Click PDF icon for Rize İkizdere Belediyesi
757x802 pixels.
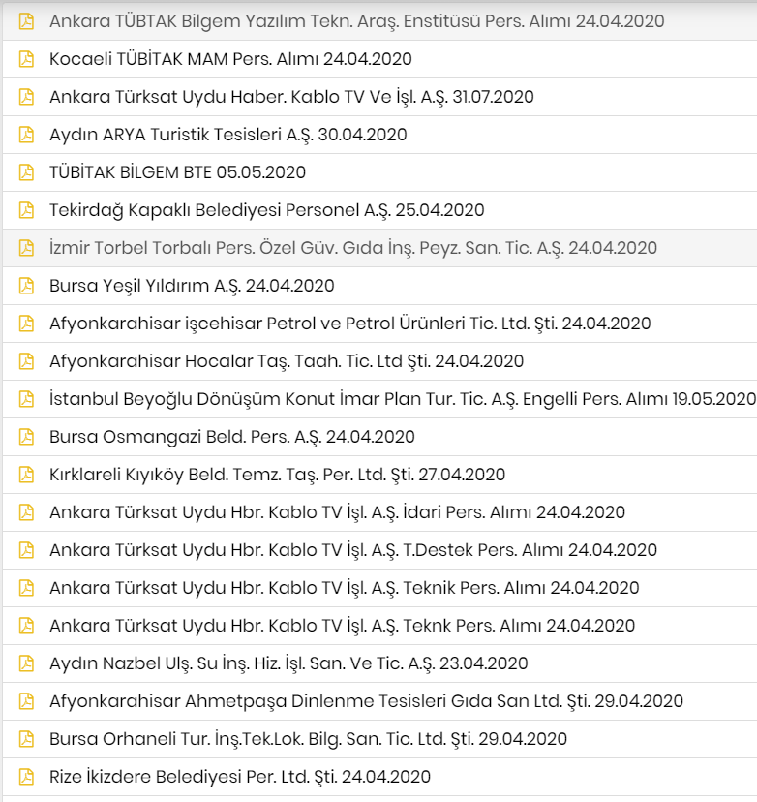click(x=26, y=777)
